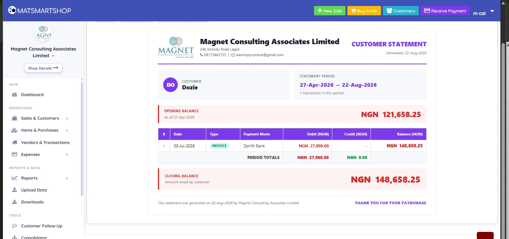Viewport: 509px width, 239px height.
Task: Click the cart icon on Buy Stock
Action: (x=353, y=11)
